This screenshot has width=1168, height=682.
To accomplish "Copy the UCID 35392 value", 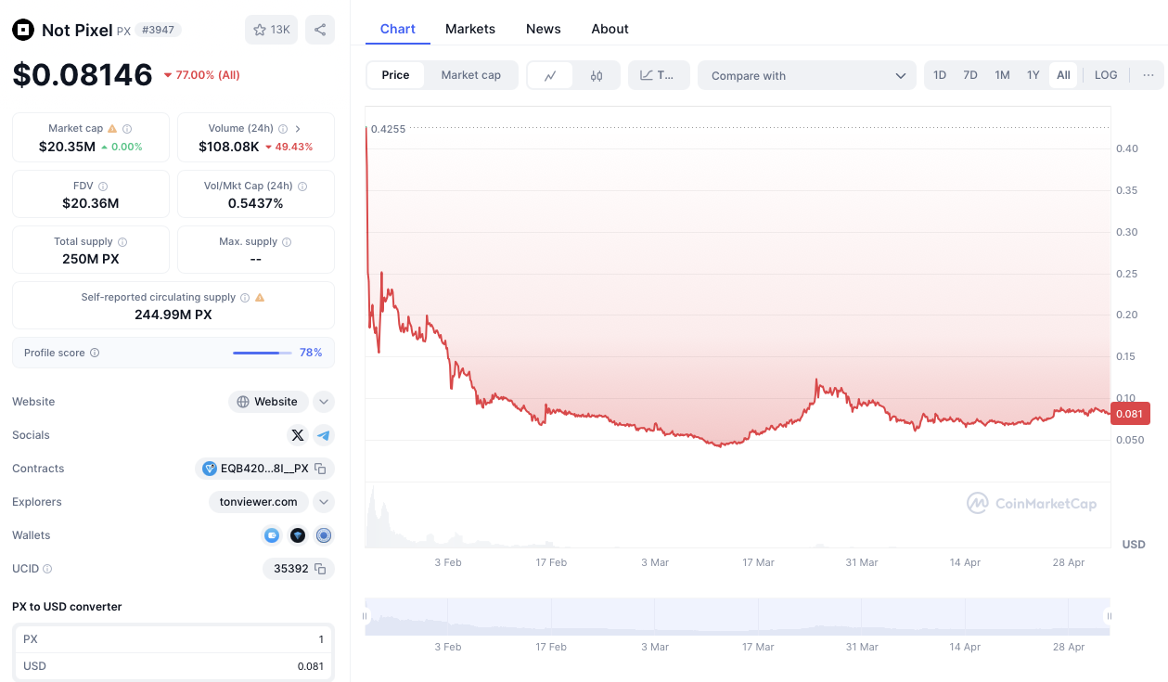I will tap(320, 569).
